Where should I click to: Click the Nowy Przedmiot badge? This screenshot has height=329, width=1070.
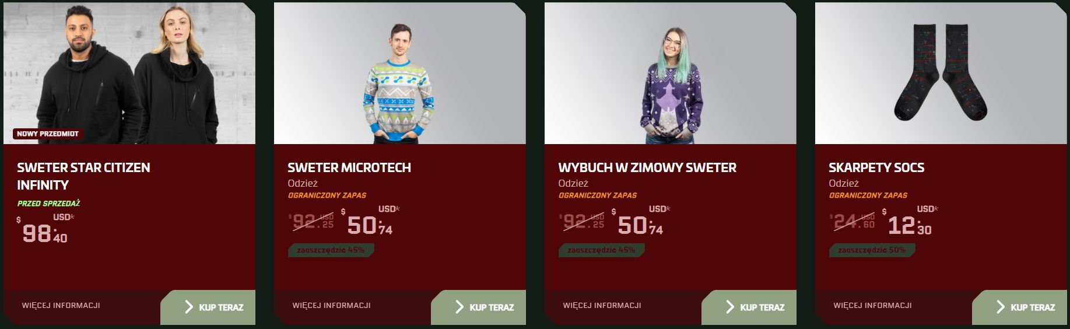coord(48,134)
